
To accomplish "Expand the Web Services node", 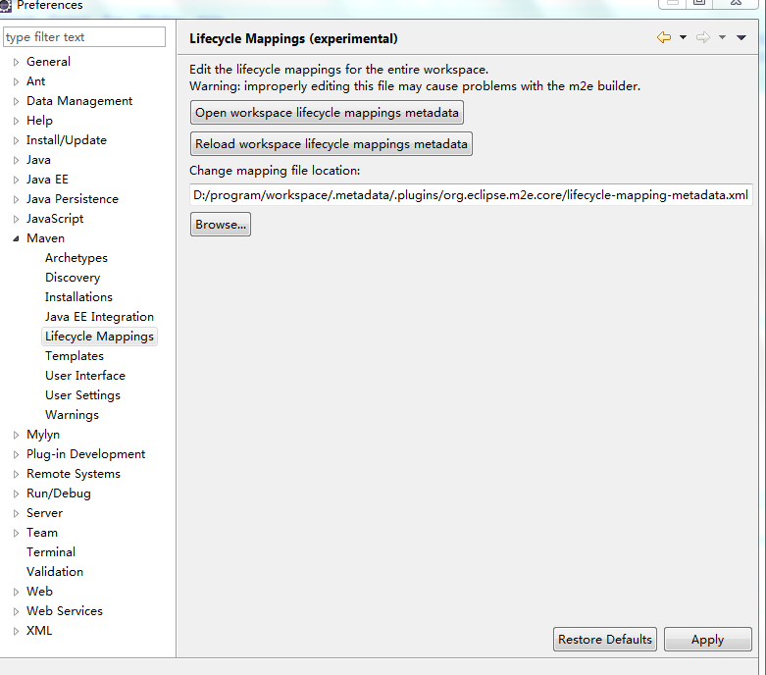I will pyautogui.click(x=16, y=611).
